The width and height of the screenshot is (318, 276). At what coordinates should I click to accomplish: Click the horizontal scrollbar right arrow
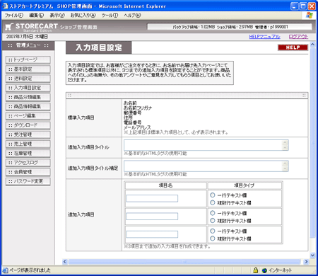click(x=306, y=262)
